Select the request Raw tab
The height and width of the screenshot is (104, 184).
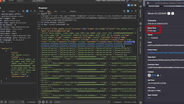[x=4, y=11]
